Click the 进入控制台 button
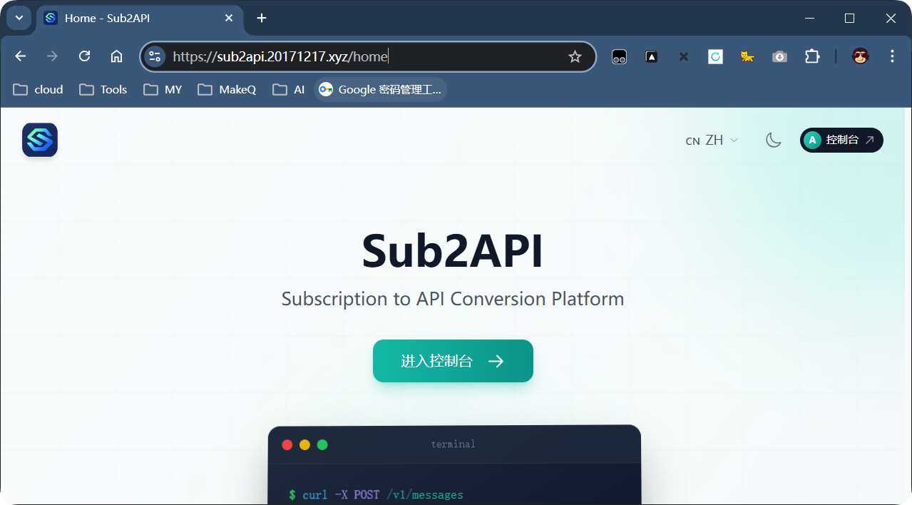 click(453, 361)
